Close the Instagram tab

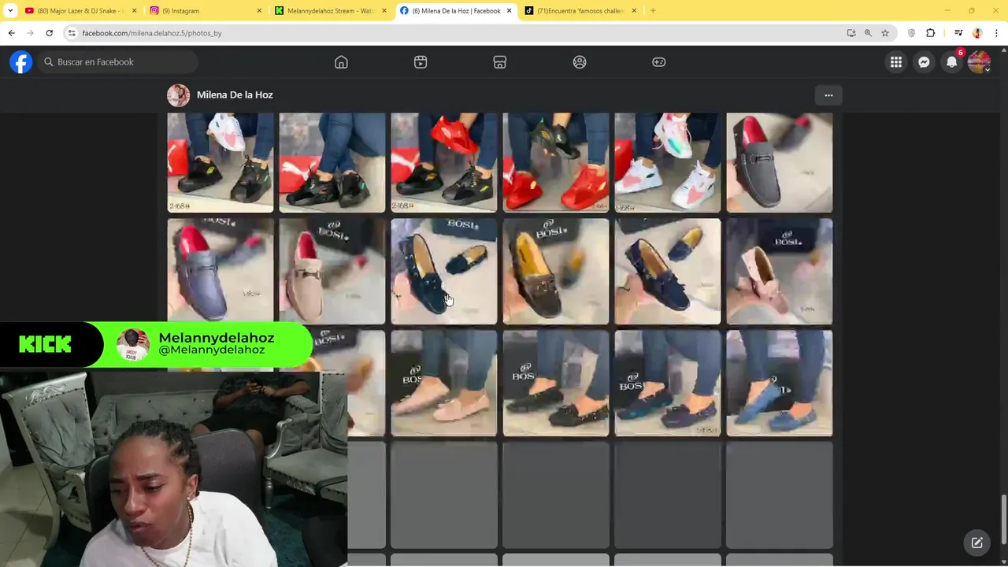(x=259, y=11)
